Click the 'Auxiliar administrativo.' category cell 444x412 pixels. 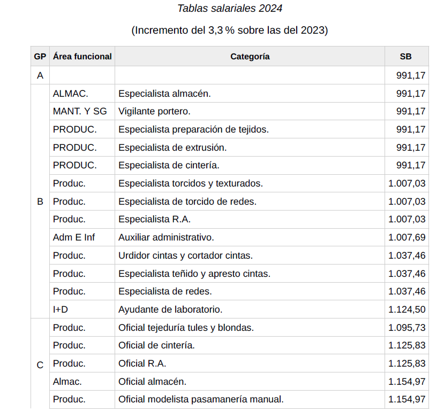[166, 237]
